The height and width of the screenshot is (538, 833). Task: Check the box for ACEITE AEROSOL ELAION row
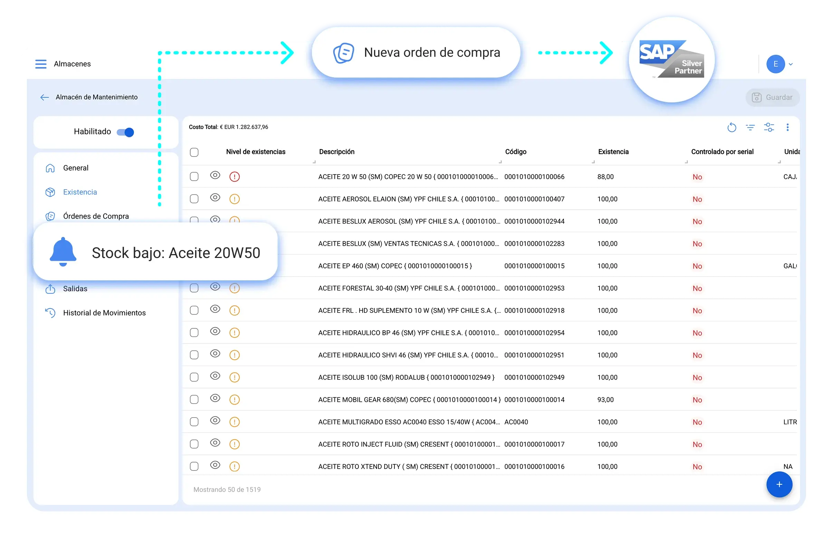(194, 199)
